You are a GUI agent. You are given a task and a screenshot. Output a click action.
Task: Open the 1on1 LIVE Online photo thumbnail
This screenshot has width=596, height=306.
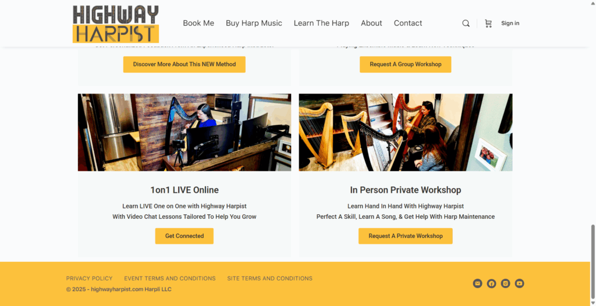click(x=185, y=132)
